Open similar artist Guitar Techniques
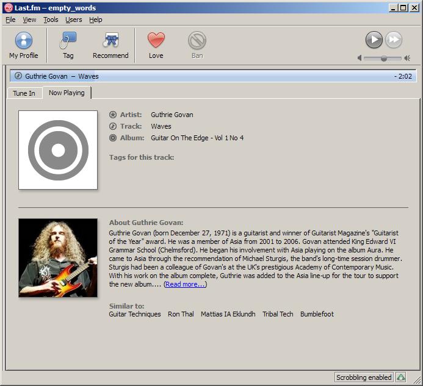The image size is (423, 386). (x=135, y=314)
